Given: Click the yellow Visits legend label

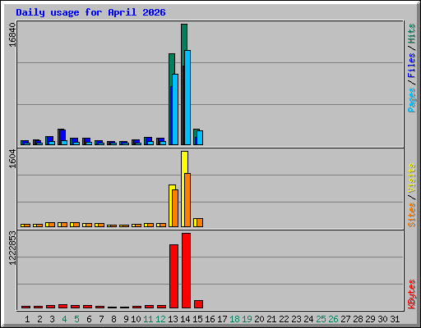Looking at the screenshot, I should pyautogui.click(x=412, y=179).
